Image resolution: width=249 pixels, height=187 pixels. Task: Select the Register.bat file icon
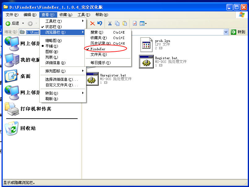[x=146, y=62]
